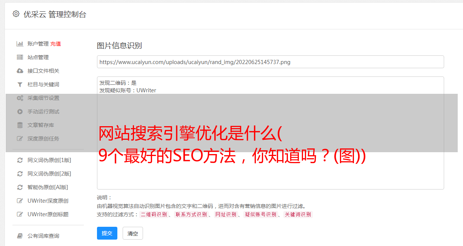Open UWriter原创标题 menu item
This screenshot has height=246, width=463.
48,214
